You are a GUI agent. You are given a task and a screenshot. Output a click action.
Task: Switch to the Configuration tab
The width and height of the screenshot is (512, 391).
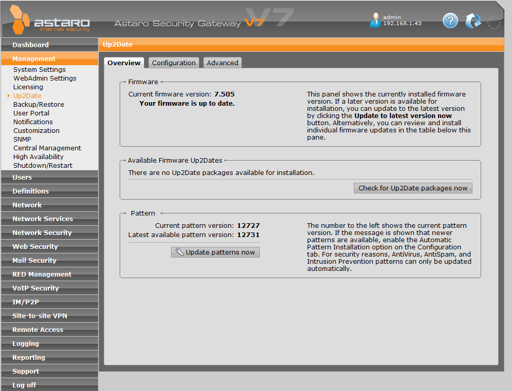tap(174, 63)
